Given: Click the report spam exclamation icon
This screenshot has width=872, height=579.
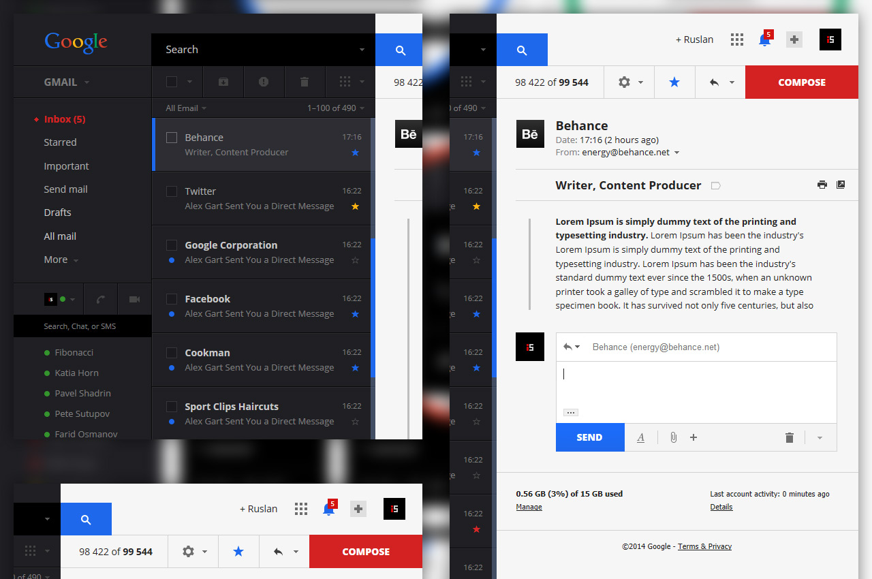Looking at the screenshot, I should coord(264,82).
